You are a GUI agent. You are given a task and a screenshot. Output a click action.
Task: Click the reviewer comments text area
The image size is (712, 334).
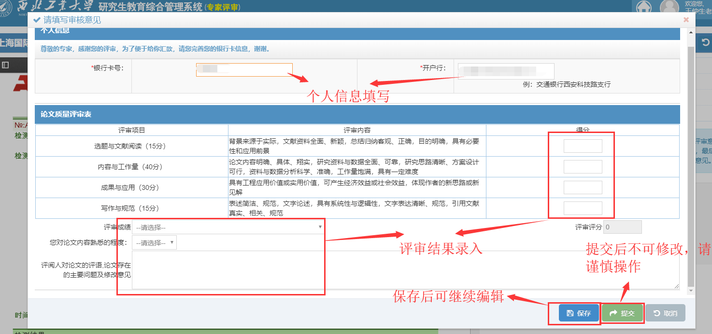(405, 270)
